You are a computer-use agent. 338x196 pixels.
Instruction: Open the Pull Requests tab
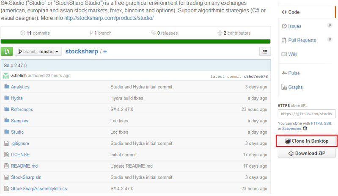[x=302, y=40]
